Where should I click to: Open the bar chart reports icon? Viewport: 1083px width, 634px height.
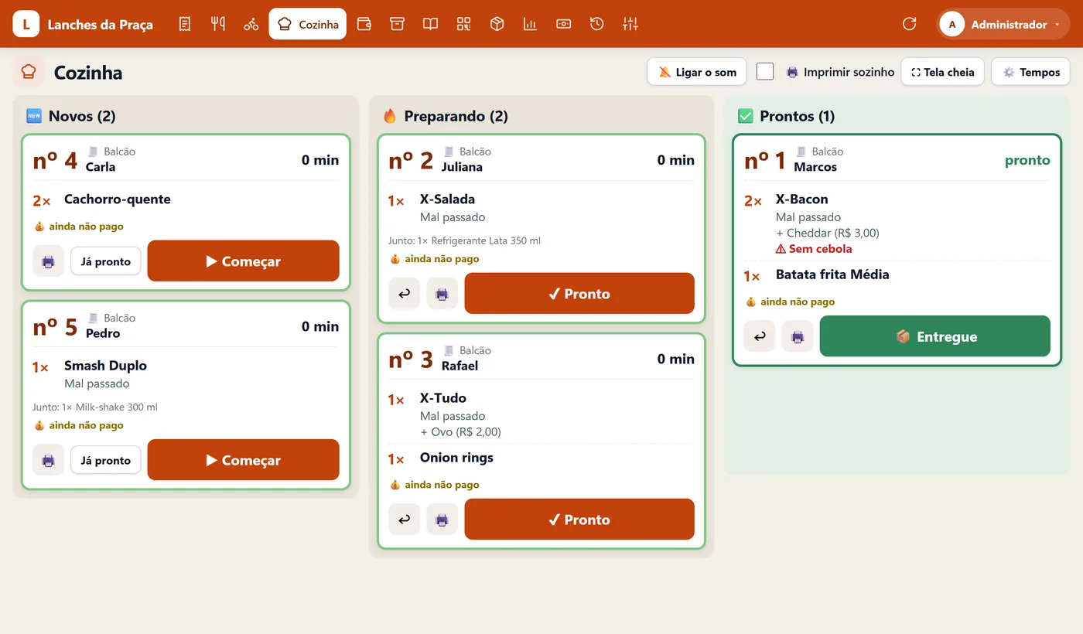click(530, 24)
